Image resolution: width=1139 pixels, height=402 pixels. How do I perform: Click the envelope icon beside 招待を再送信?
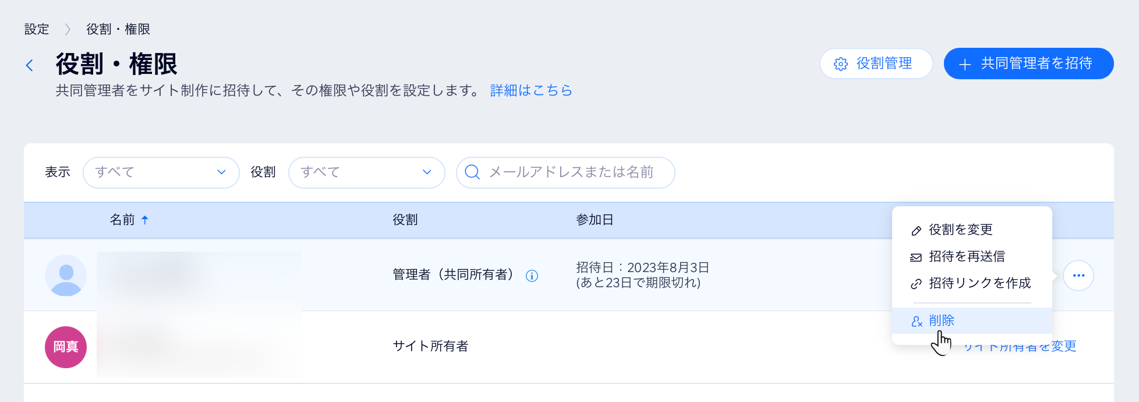(x=914, y=256)
